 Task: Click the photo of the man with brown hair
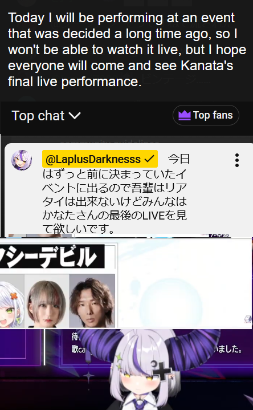point(92,301)
